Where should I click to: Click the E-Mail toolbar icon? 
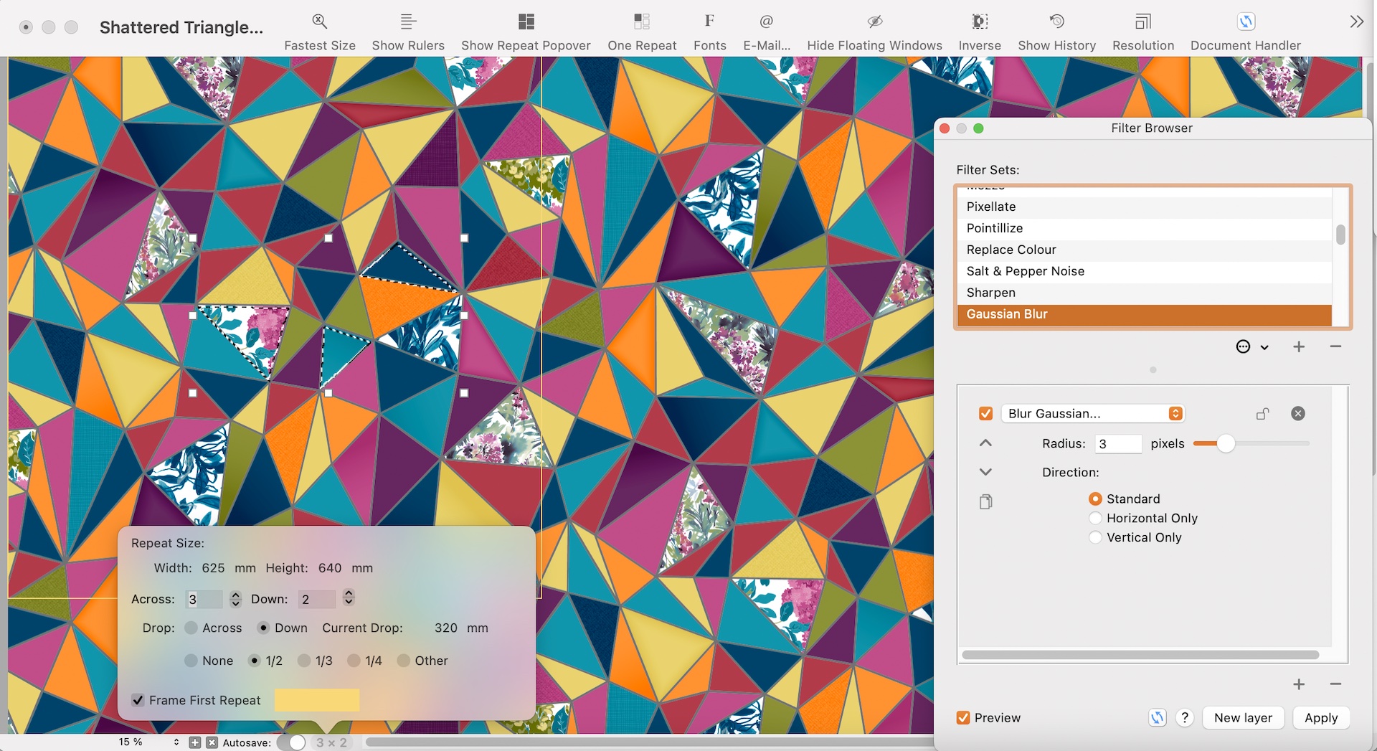767,22
